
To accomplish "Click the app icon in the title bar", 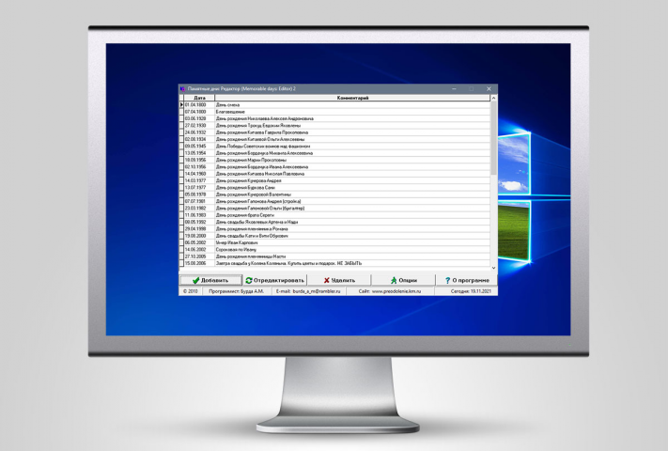I will point(183,88).
